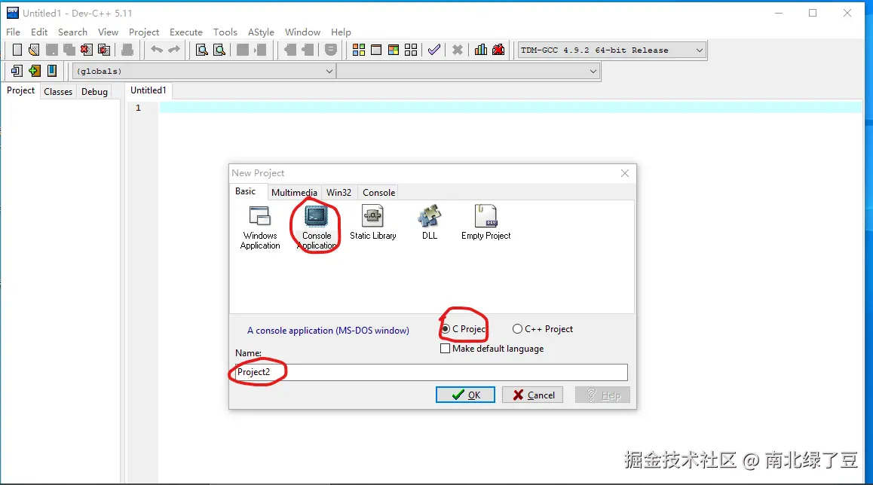Switch to the Project sidebar tab

tap(20, 90)
